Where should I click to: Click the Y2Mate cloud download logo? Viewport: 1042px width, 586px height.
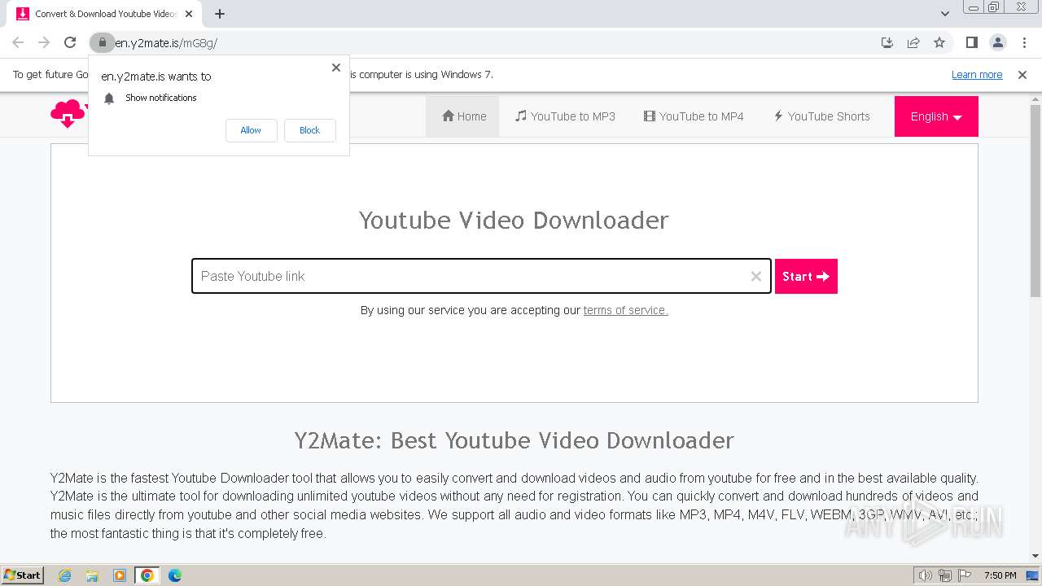click(68, 115)
